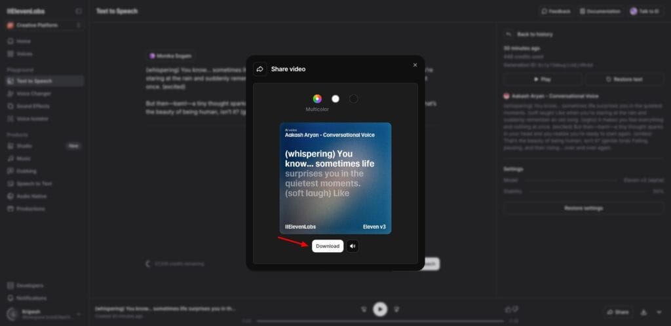Select the Multicolor background swatch
This screenshot has height=326, width=671.
point(317,99)
